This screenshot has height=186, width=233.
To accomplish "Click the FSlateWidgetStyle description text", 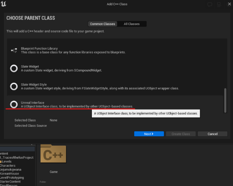I will (100, 88).
